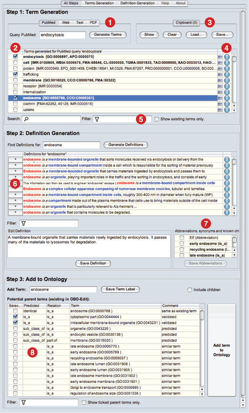Click the Save Definition button
The width and height of the screenshot is (249, 413).
pyautogui.click(x=93, y=263)
